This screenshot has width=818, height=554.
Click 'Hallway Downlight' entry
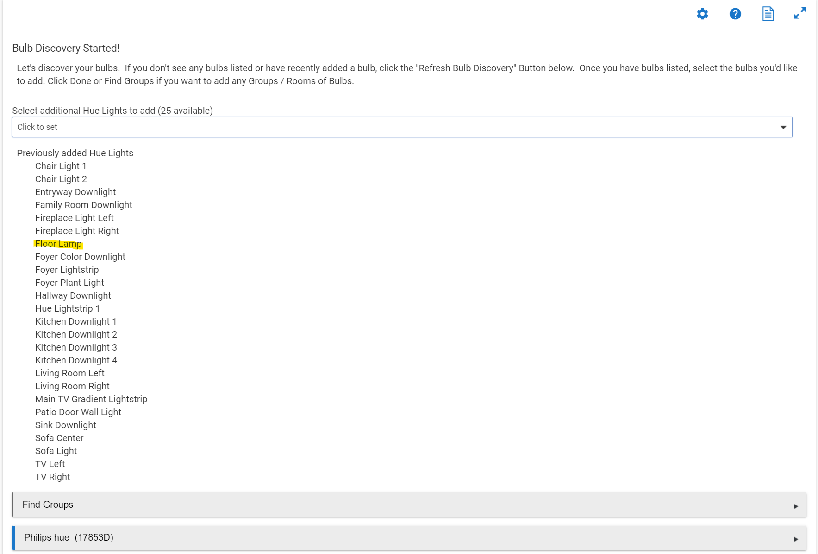pyautogui.click(x=73, y=295)
